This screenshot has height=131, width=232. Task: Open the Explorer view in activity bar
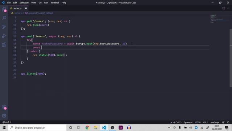[4, 9]
